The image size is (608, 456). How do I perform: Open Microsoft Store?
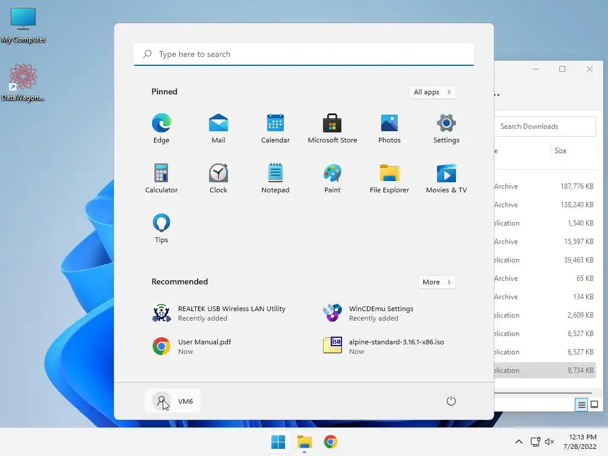tap(332, 128)
